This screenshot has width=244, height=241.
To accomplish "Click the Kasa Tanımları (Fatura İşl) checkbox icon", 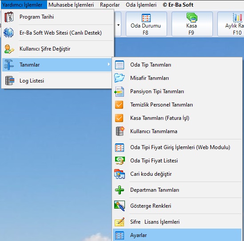I will click(x=119, y=118).
